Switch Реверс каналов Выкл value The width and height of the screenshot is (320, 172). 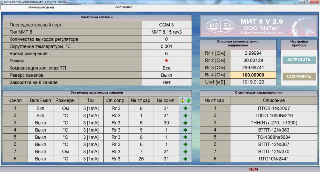coord(166,75)
